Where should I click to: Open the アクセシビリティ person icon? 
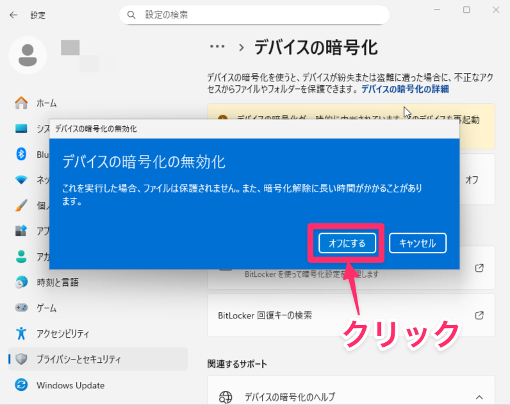pyautogui.click(x=21, y=333)
